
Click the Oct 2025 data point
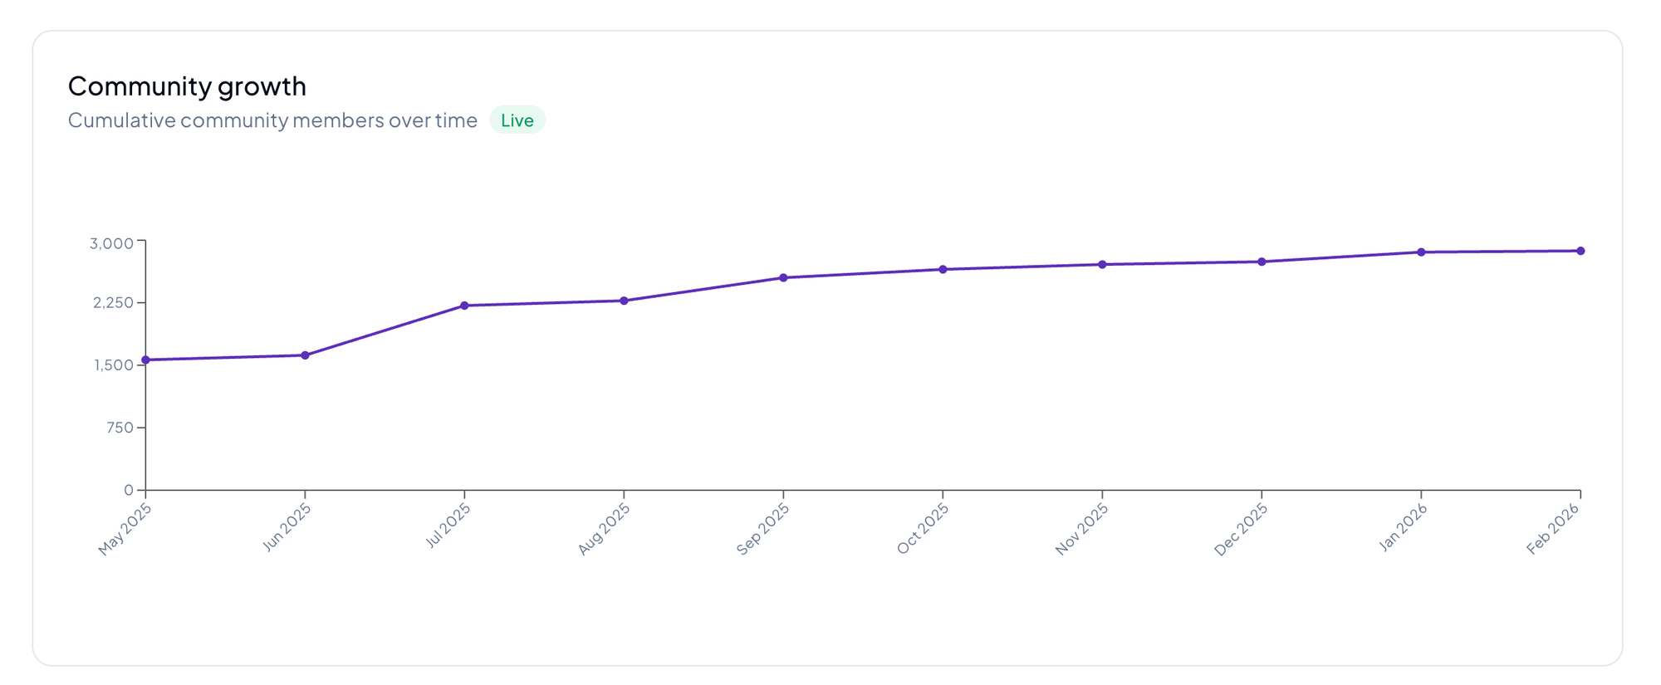click(x=943, y=269)
